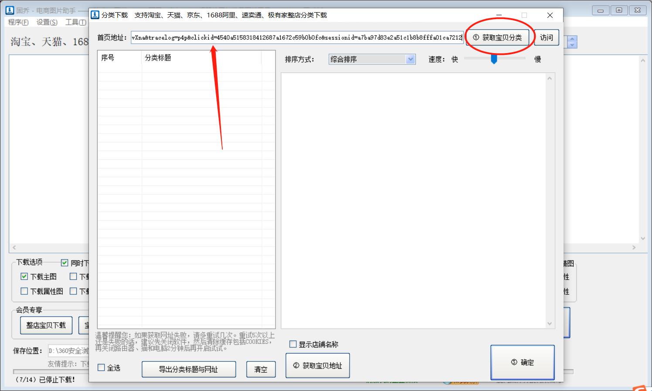Screen dimensions: 652x391
Task: Click the 清空 clear button
Action: click(x=261, y=369)
